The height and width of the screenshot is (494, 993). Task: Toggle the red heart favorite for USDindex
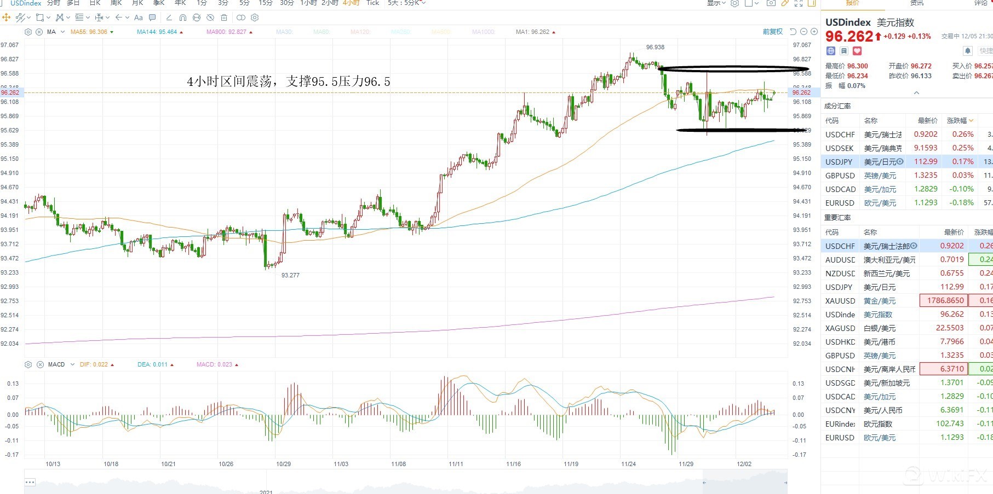tap(857, 51)
